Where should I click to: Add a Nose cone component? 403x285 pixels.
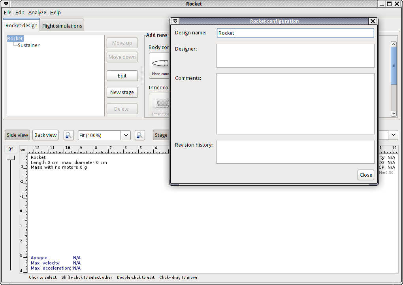click(x=160, y=66)
